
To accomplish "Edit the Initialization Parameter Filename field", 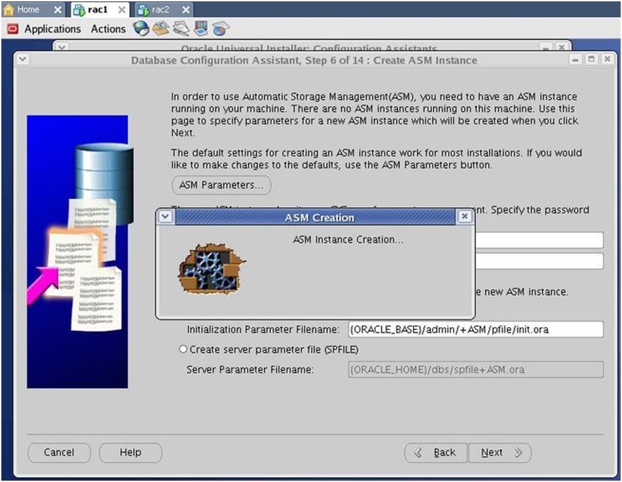I will [x=475, y=330].
